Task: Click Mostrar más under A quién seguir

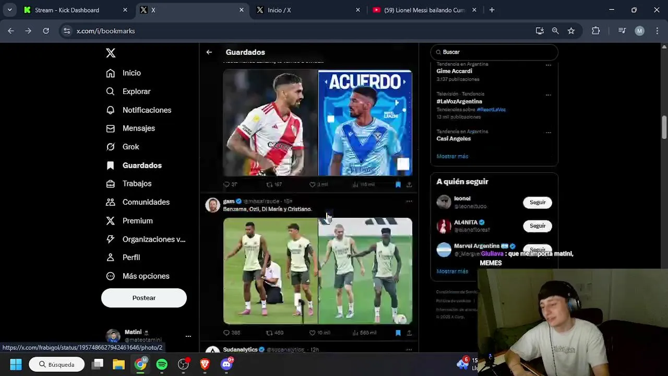Action: (452, 272)
